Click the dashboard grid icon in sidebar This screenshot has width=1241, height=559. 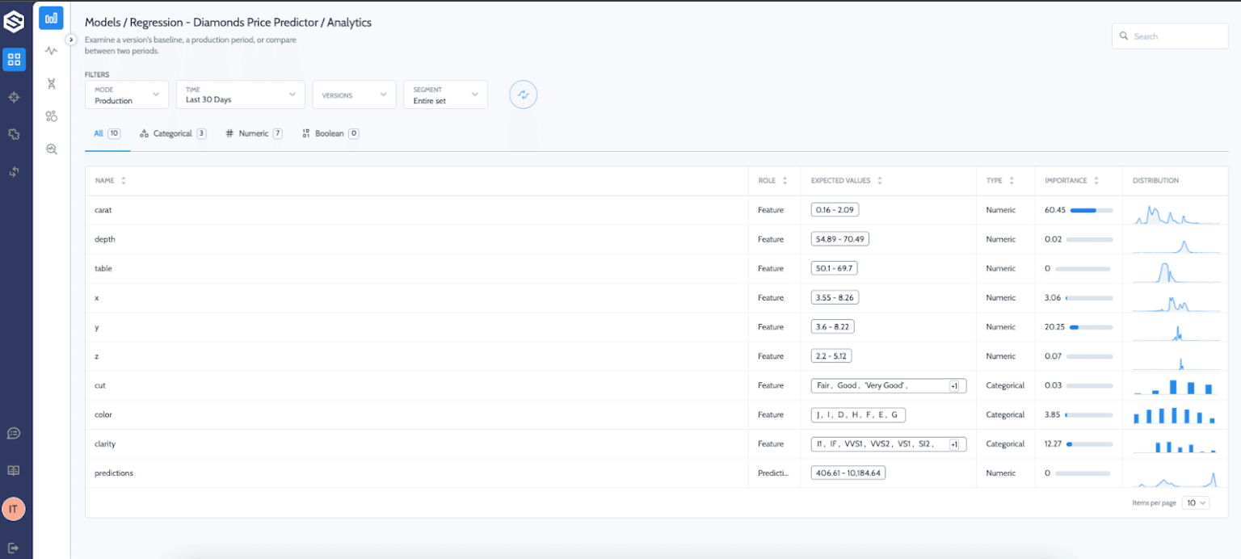tap(14, 59)
